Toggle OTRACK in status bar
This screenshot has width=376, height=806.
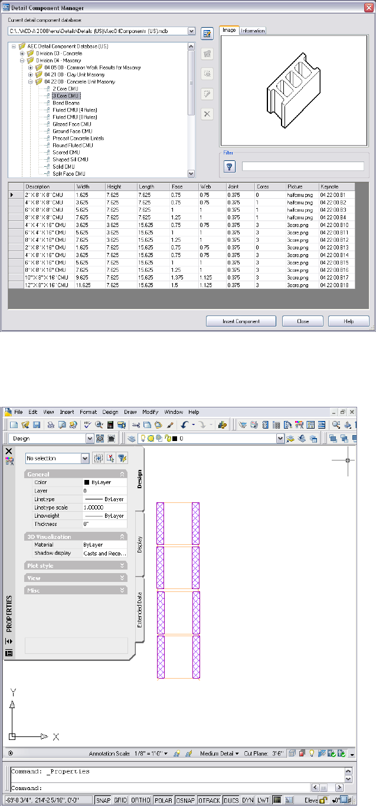[209, 800]
